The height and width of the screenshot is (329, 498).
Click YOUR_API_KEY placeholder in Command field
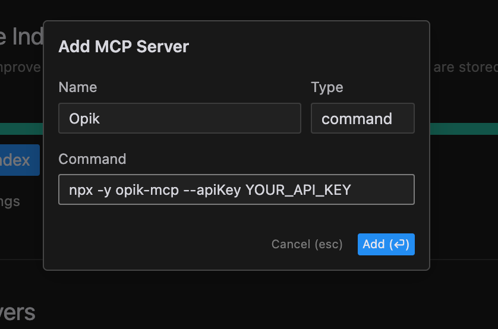point(298,189)
